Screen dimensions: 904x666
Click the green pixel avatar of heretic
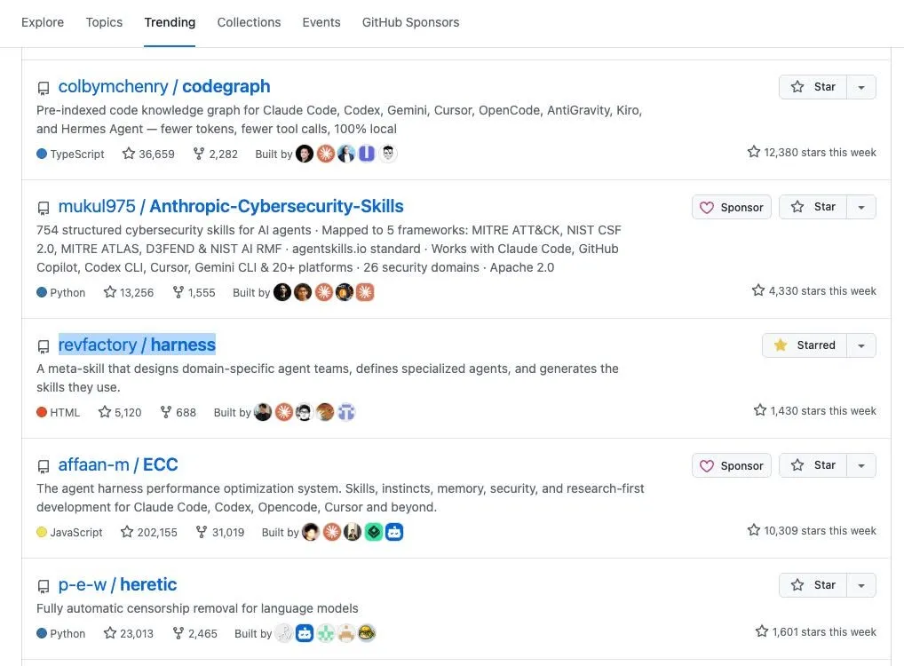click(325, 634)
